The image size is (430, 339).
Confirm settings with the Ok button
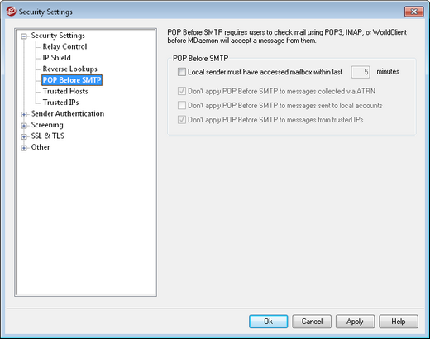click(x=268, y=322)
